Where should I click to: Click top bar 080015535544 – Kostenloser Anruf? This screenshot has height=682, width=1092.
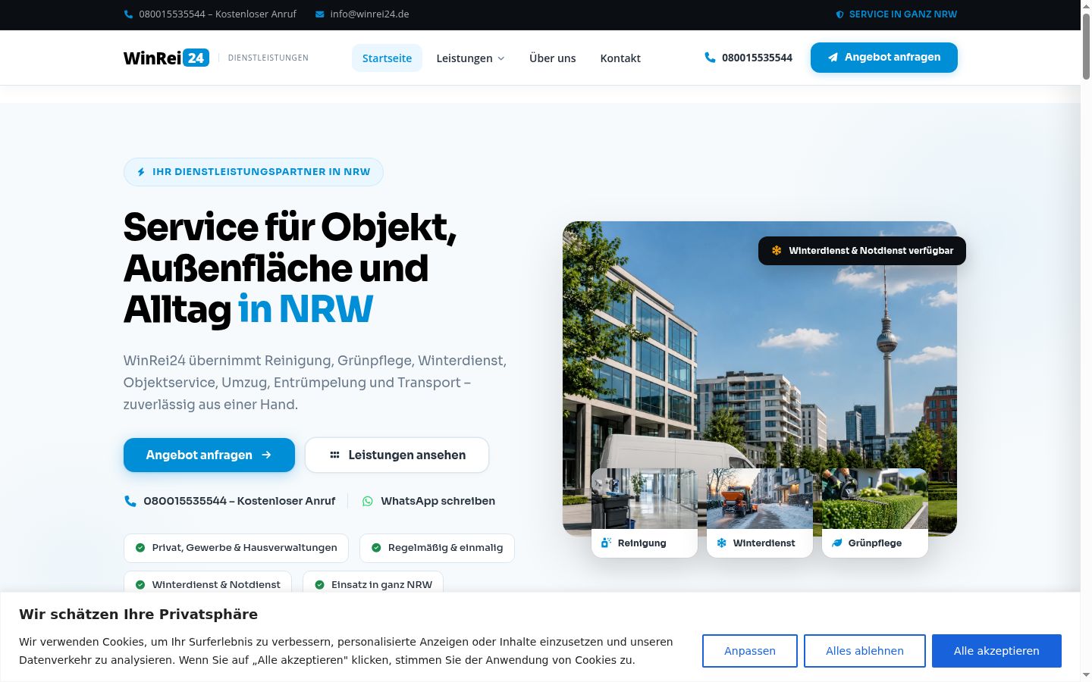pyautogui.click(x=210, y=14)
